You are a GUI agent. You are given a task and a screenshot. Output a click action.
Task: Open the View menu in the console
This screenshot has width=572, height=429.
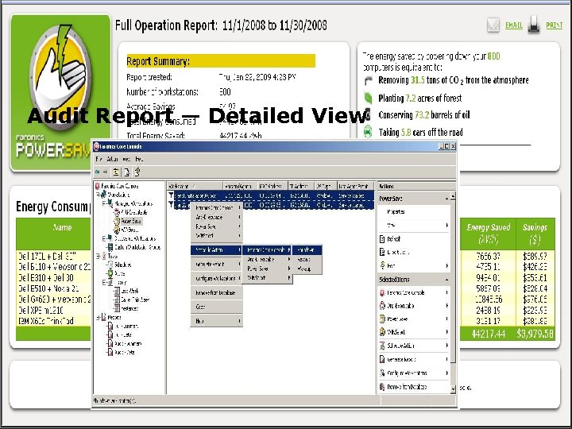[x=126, y=159]
